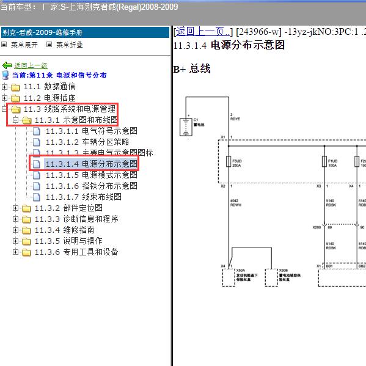Open 11.2 电源插座 folder
The image size is (366, 366).
pyautogui.click(x=49, y=98)
